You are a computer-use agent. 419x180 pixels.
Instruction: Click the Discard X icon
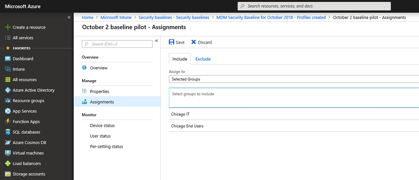click(x=193, y=42)
